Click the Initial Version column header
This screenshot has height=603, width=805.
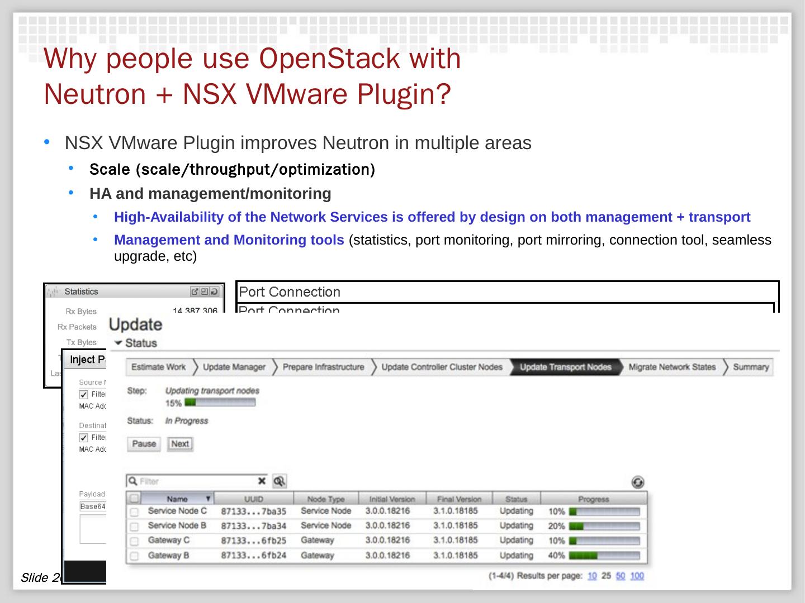tap(392, 499)
